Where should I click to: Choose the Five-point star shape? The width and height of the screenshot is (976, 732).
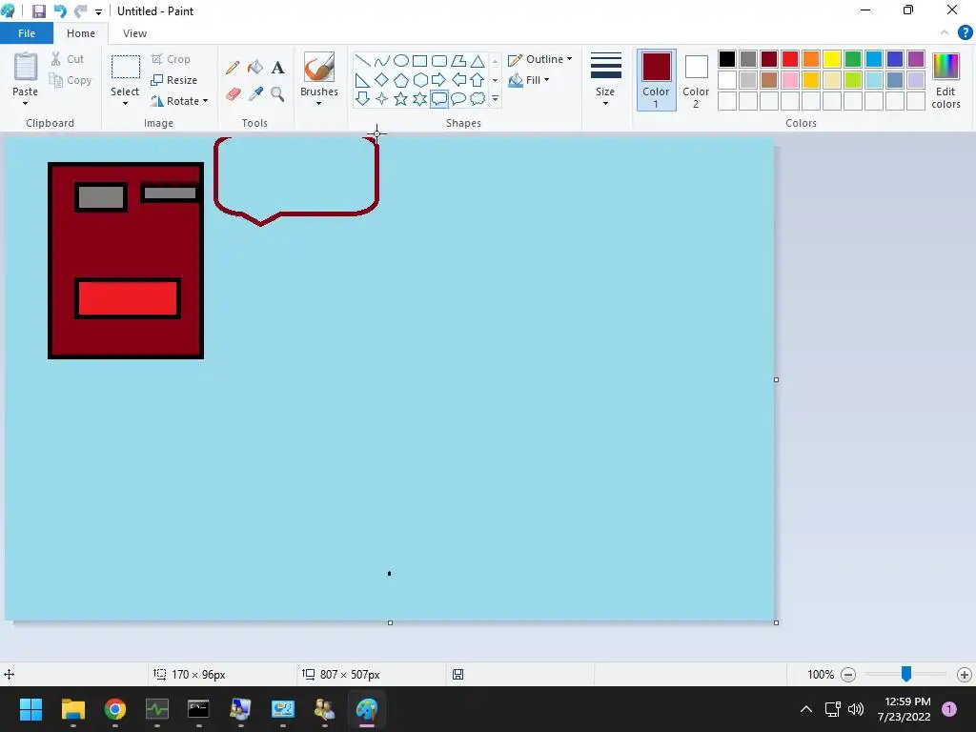pos(401,98)
